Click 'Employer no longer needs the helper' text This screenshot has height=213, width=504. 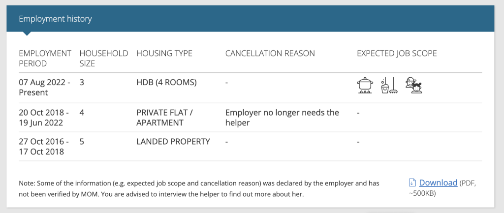tap(282, 118)
